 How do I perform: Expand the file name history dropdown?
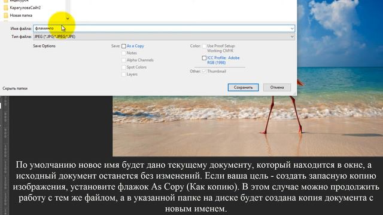292,29
